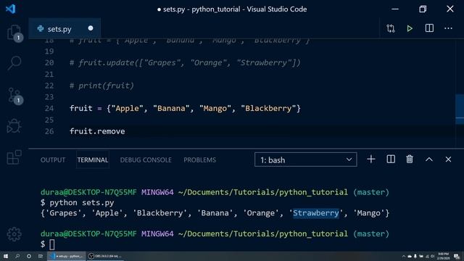Create a new terminal with the plus icon
This screenshot has width=464, height=261.
[370, 159]
